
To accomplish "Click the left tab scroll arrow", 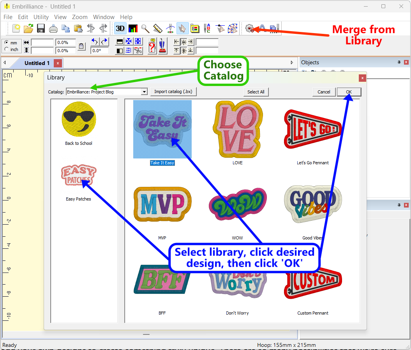I will [x=5, y=63].
